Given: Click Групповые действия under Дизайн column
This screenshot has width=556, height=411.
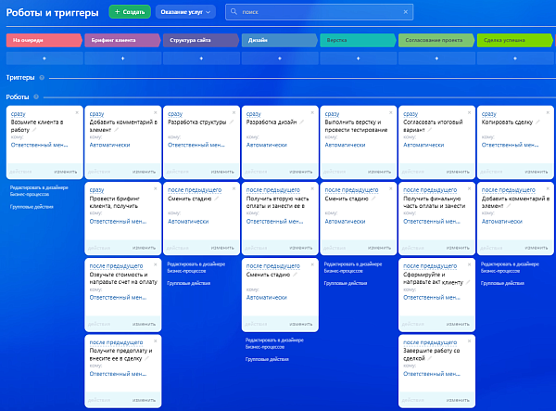Looking at the screenshot, I should (267, 359).
